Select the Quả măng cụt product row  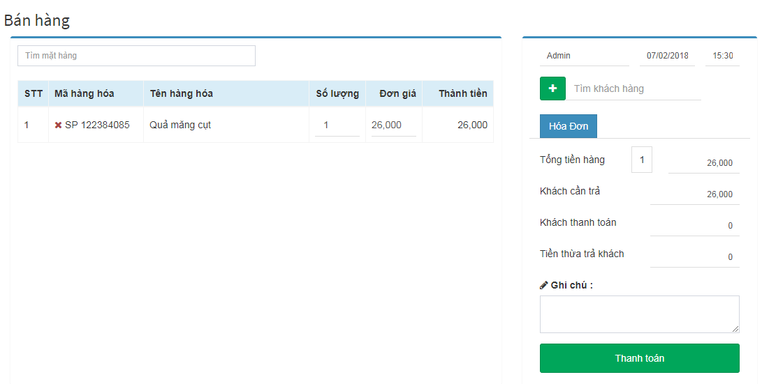click(256, 125)
